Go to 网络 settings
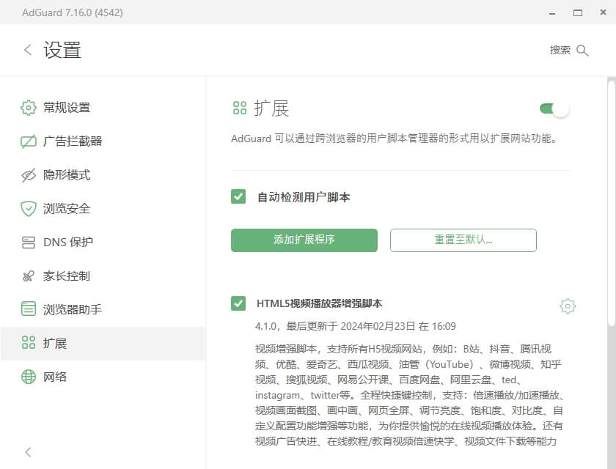This screenshot has height=469, width=616. point(103,377)
